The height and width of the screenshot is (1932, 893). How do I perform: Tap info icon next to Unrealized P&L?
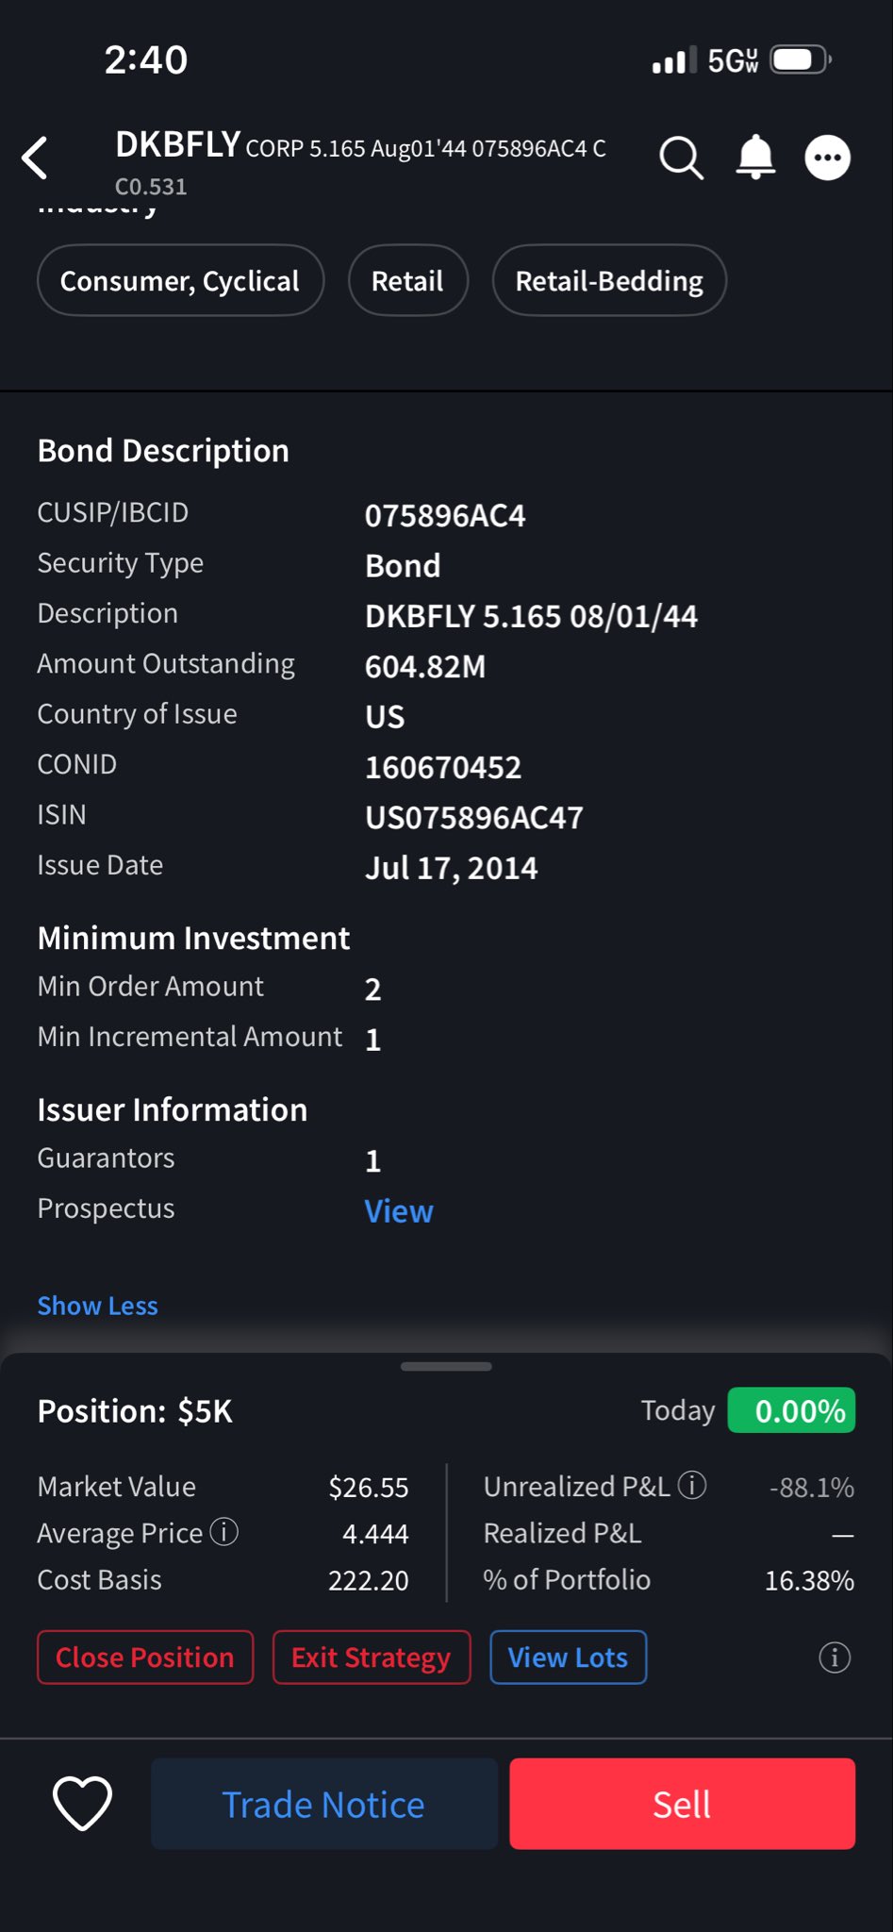[x=692, y=1485]
